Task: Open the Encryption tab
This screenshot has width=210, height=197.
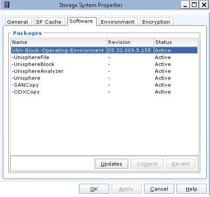Action: [157, 21]
